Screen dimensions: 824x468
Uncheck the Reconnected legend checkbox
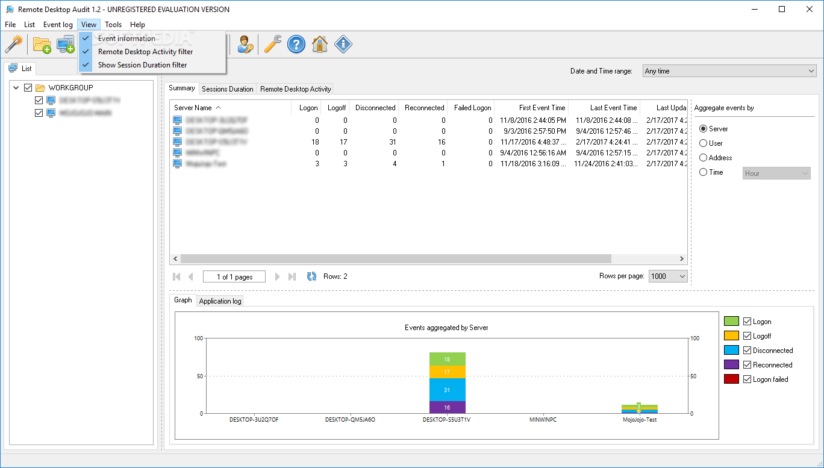[x=748, y=365]
